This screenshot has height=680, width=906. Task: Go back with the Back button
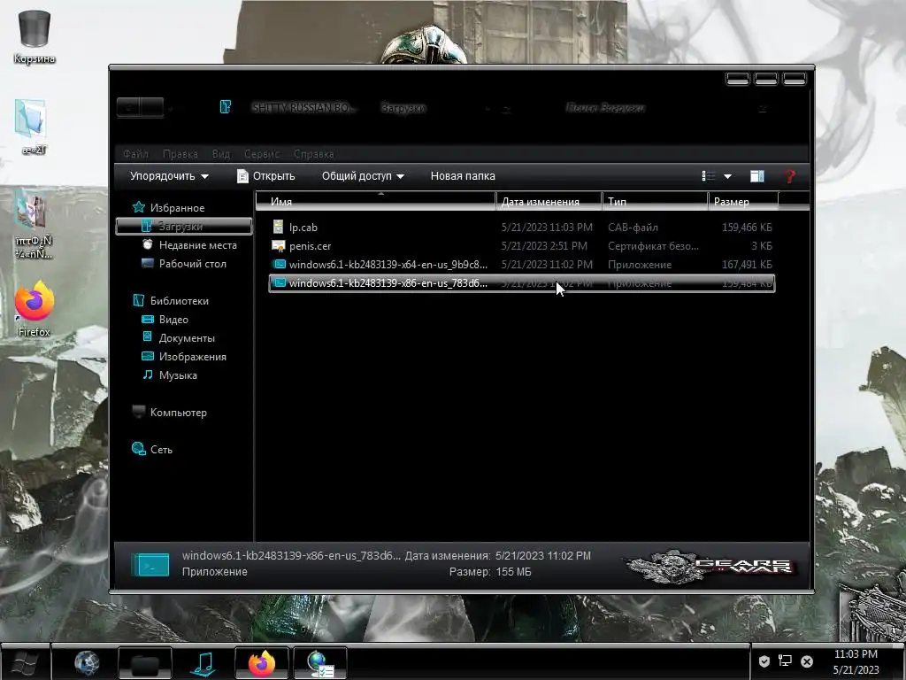(x=129, y=107)
